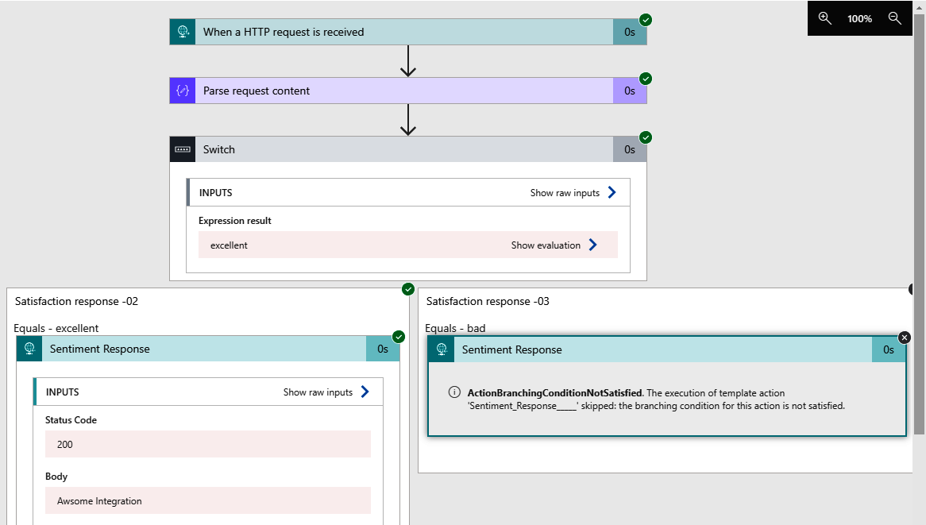Screen dimensions: 926x525
Task: Click the Equals - excellent label
Action: 56,328
